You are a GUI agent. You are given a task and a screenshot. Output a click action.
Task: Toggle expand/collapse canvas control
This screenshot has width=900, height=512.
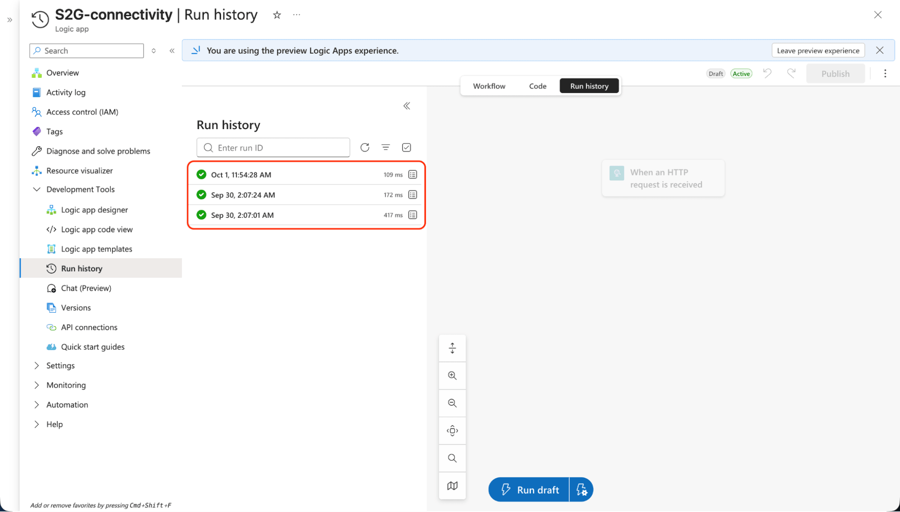tap(452, 348)
